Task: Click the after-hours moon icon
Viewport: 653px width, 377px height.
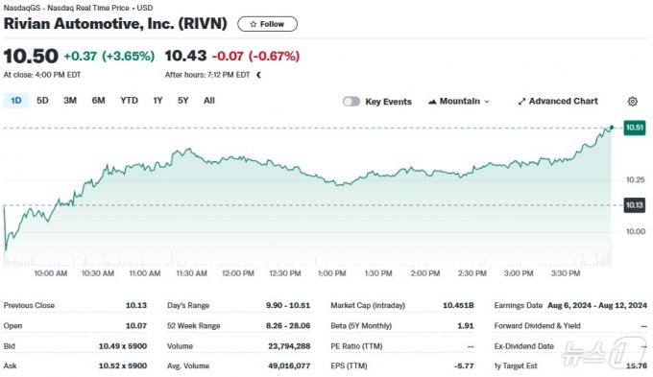Action: pyautogui.click(x=258, y=75)
